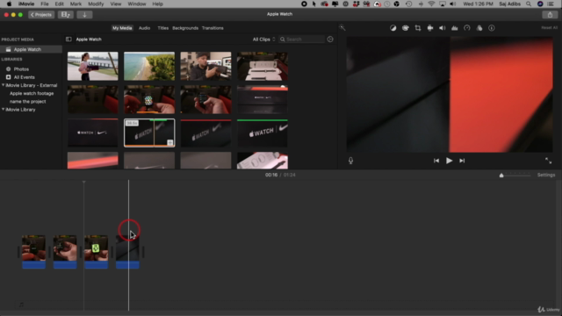Image resolution: width=562 pixels, height=316 pixels.
Task: Open the Speed adjustment tool
Action: [467, 28]
